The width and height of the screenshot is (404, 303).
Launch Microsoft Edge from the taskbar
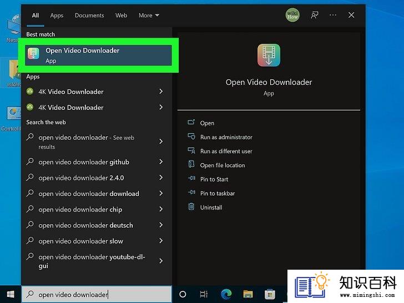pyautogui.click(x=226, y=294)
